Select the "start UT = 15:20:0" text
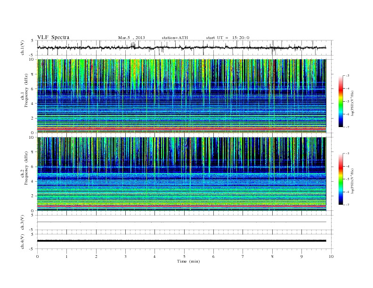 click(x=227, y=38)
